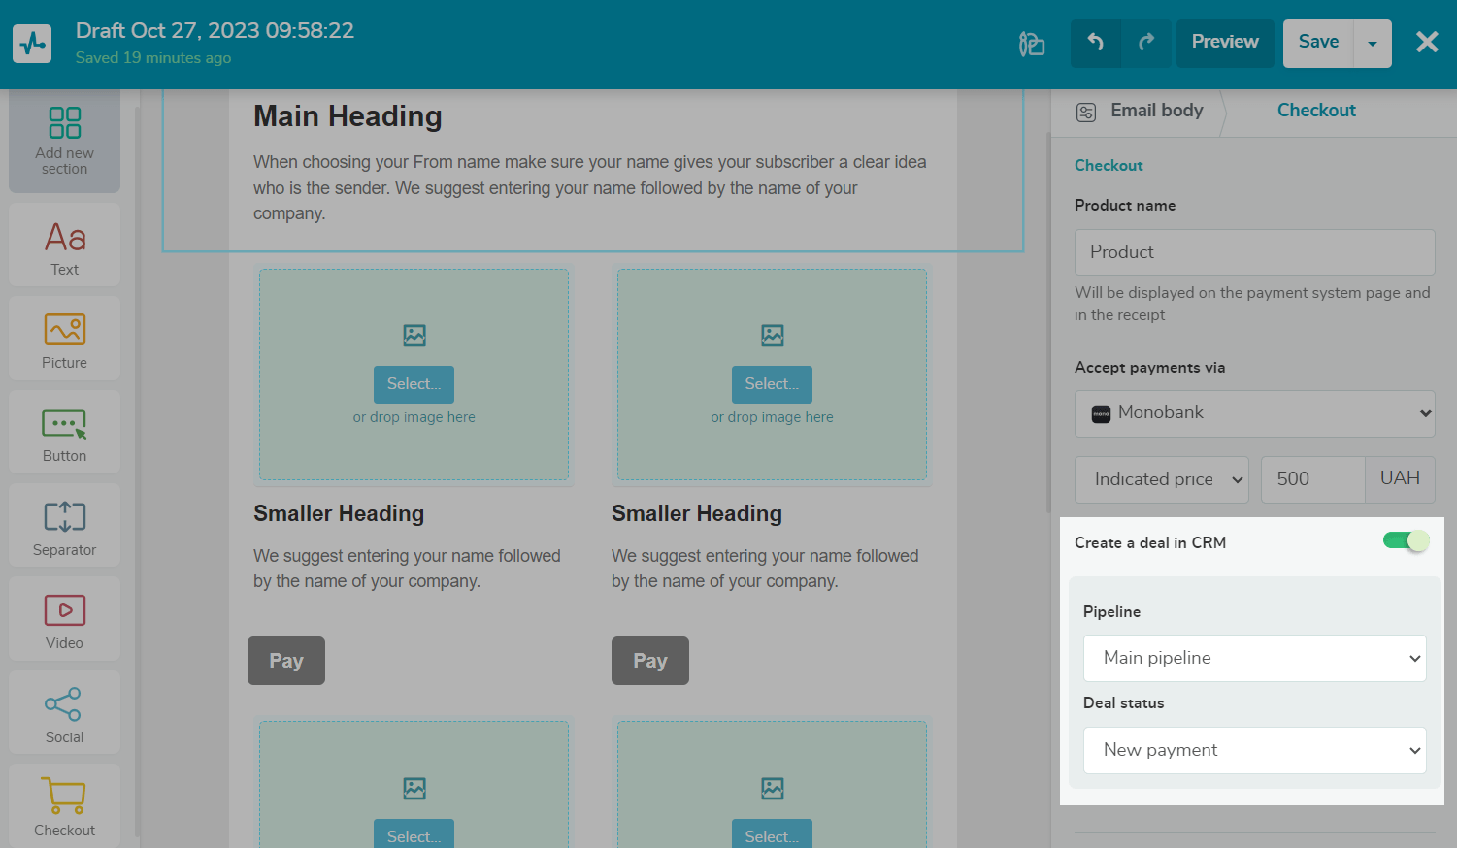Disable the Create a deal in CRM toggle
The image size is (1457, 848).
(x=1406, y=541)
